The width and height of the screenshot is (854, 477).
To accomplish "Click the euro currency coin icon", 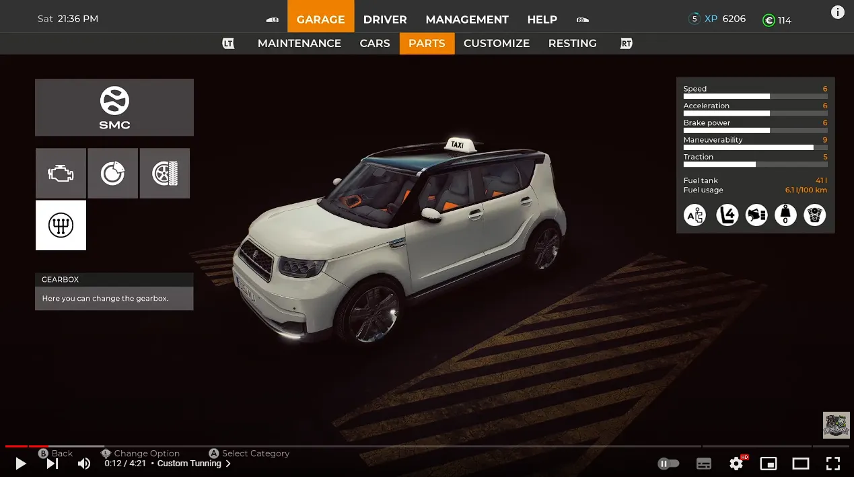I will point(769,20).
